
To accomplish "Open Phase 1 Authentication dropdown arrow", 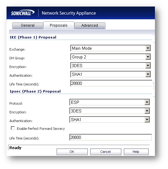I will [148, 74].
